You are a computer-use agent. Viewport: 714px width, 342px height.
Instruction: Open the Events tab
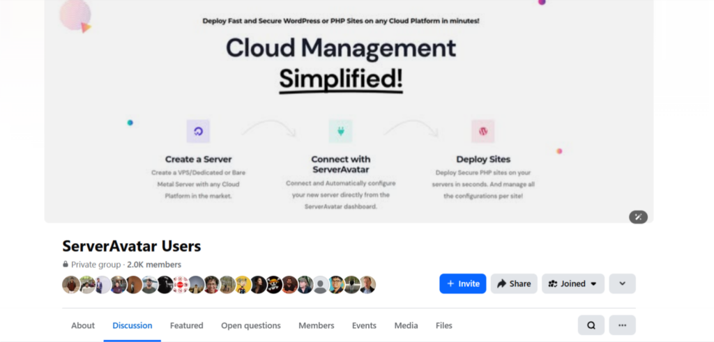pos(364,325)
